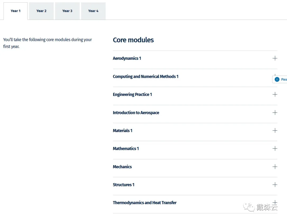Click the Core modules heading
The height and width of the screenshot is (220, 287).
tap(133, 40)
